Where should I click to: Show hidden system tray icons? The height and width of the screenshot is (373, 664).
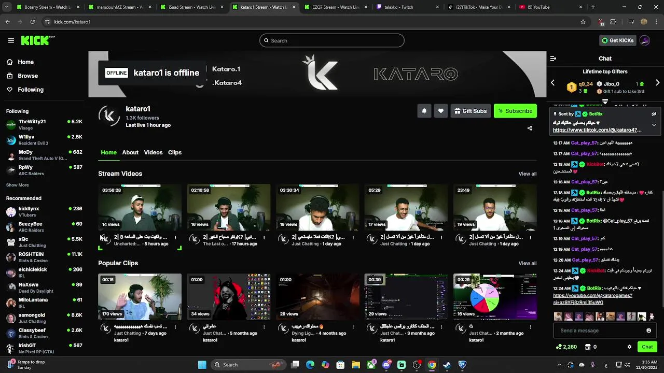559,365
